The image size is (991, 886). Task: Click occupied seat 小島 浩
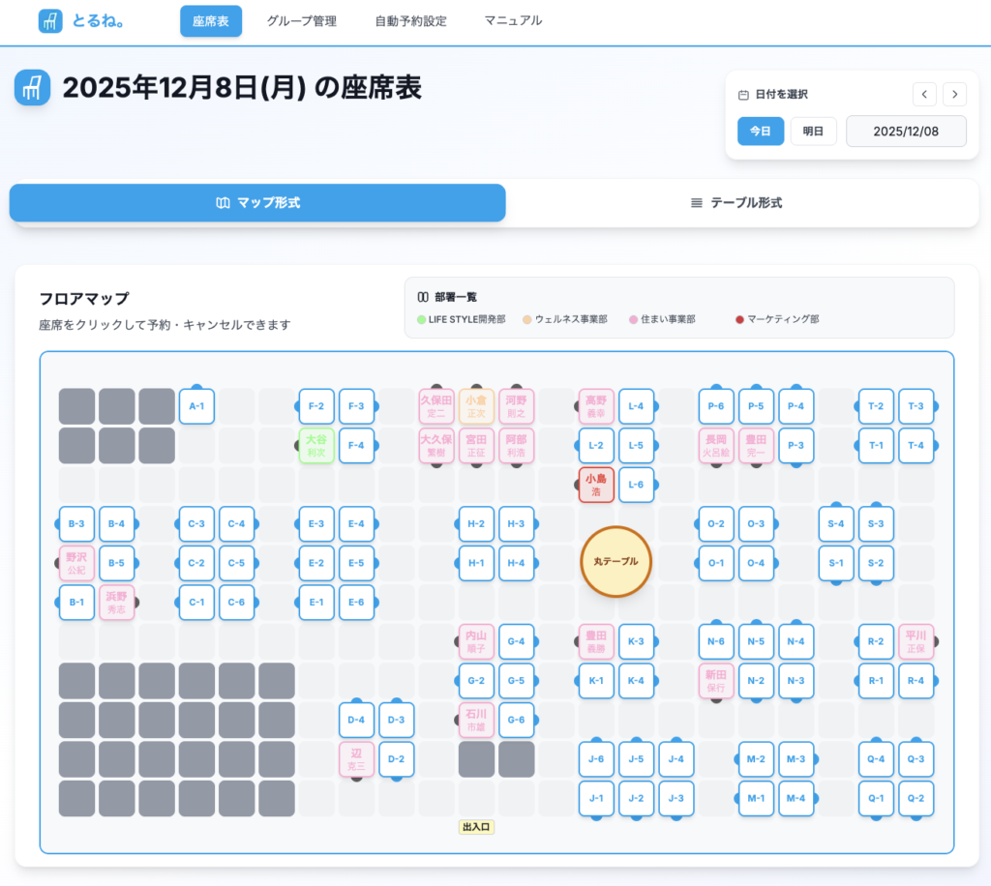[x=596, y=485]
